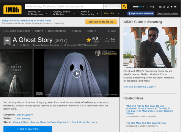Rate this movie with the star outline

coord(107,40)
